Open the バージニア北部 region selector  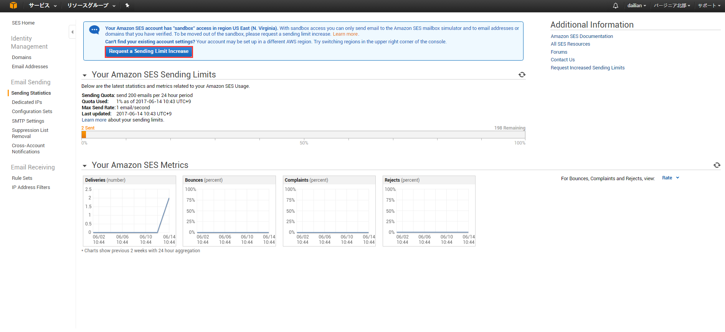tap(672, 6)
